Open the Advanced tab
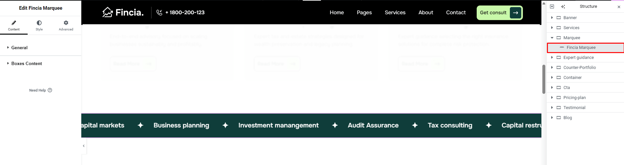 (x=66, y=25)
